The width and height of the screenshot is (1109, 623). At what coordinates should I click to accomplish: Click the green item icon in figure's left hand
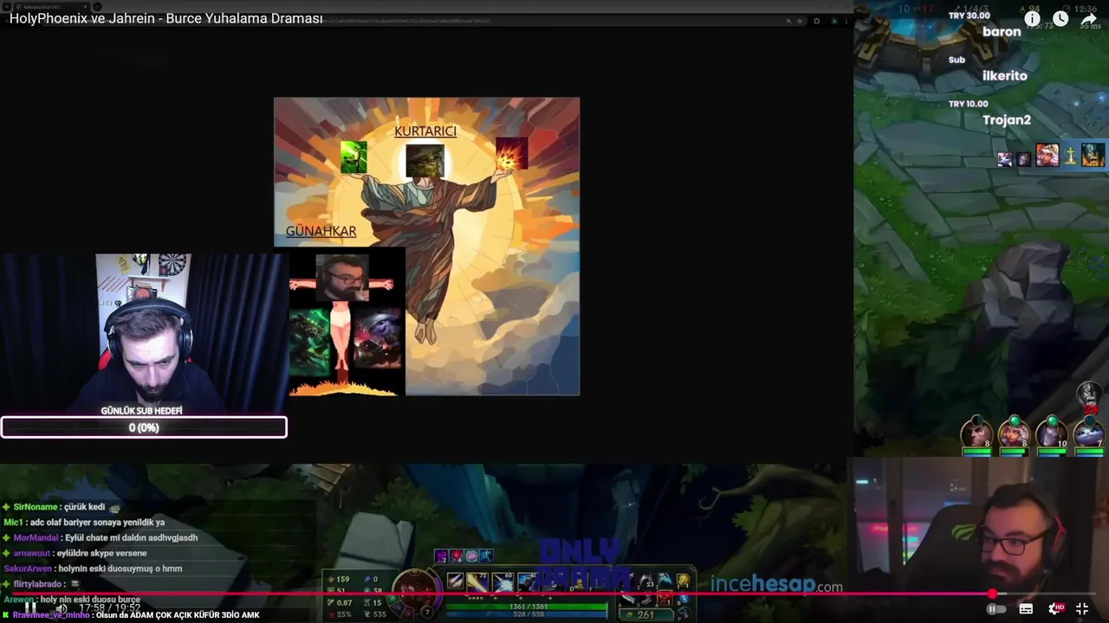tap(353, 157)
